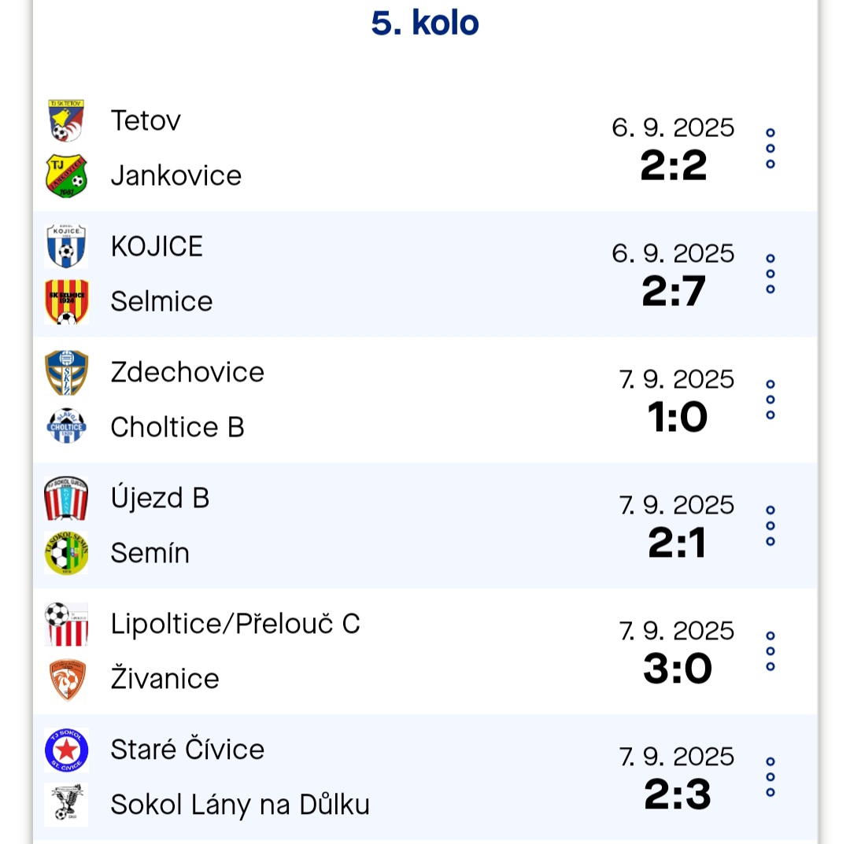
Task: Open Tetov club logo
Action: pos(66,120)
